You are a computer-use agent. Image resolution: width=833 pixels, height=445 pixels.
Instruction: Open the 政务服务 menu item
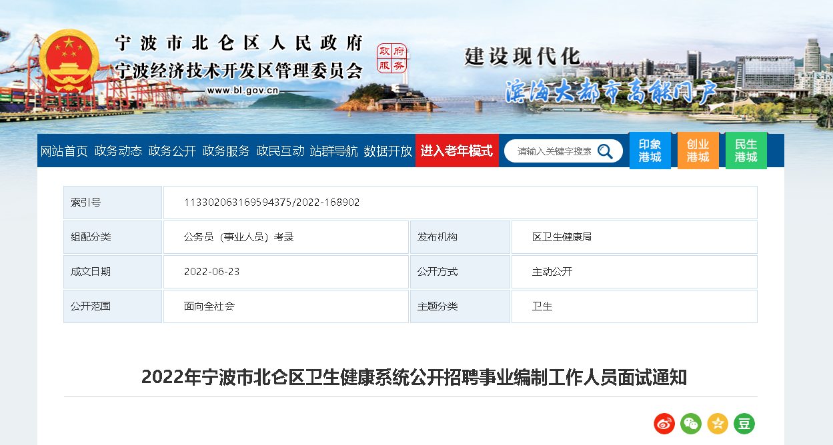(226, 151)
